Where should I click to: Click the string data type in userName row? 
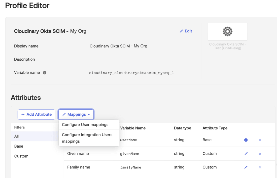point(179,140)
